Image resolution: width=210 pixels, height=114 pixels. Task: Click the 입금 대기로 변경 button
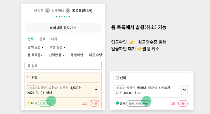[x=138, y=104]
